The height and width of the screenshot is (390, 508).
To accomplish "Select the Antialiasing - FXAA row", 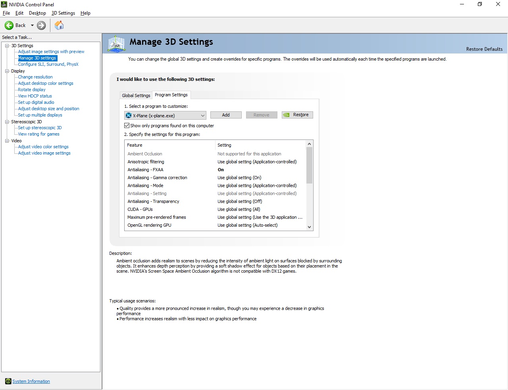I will click(215, 170).
